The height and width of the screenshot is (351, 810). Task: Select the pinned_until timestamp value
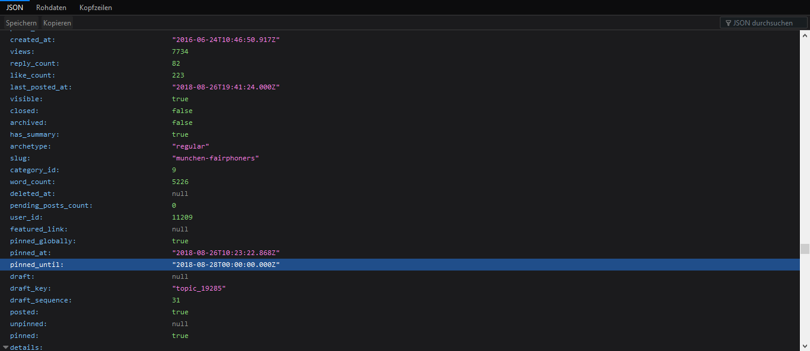pyautogui.click(x=226, y=265)
